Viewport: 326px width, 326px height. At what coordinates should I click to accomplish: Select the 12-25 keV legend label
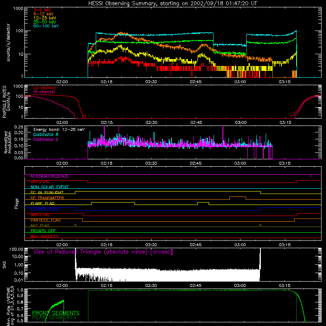pos(45,18)
